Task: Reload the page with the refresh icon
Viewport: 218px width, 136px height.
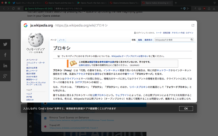Action: click(13, 9)
